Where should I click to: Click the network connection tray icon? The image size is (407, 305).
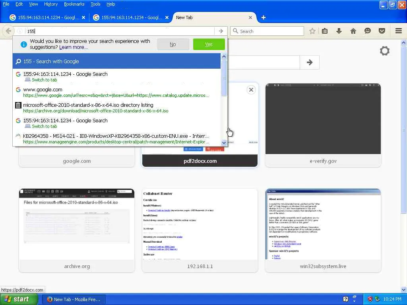click(378, 299)
